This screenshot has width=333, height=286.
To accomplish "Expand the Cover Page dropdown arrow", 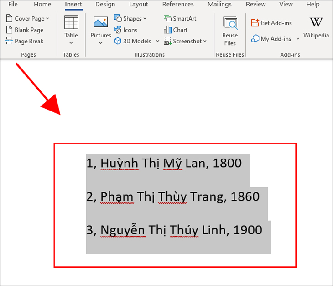I will tap(47, 18).
